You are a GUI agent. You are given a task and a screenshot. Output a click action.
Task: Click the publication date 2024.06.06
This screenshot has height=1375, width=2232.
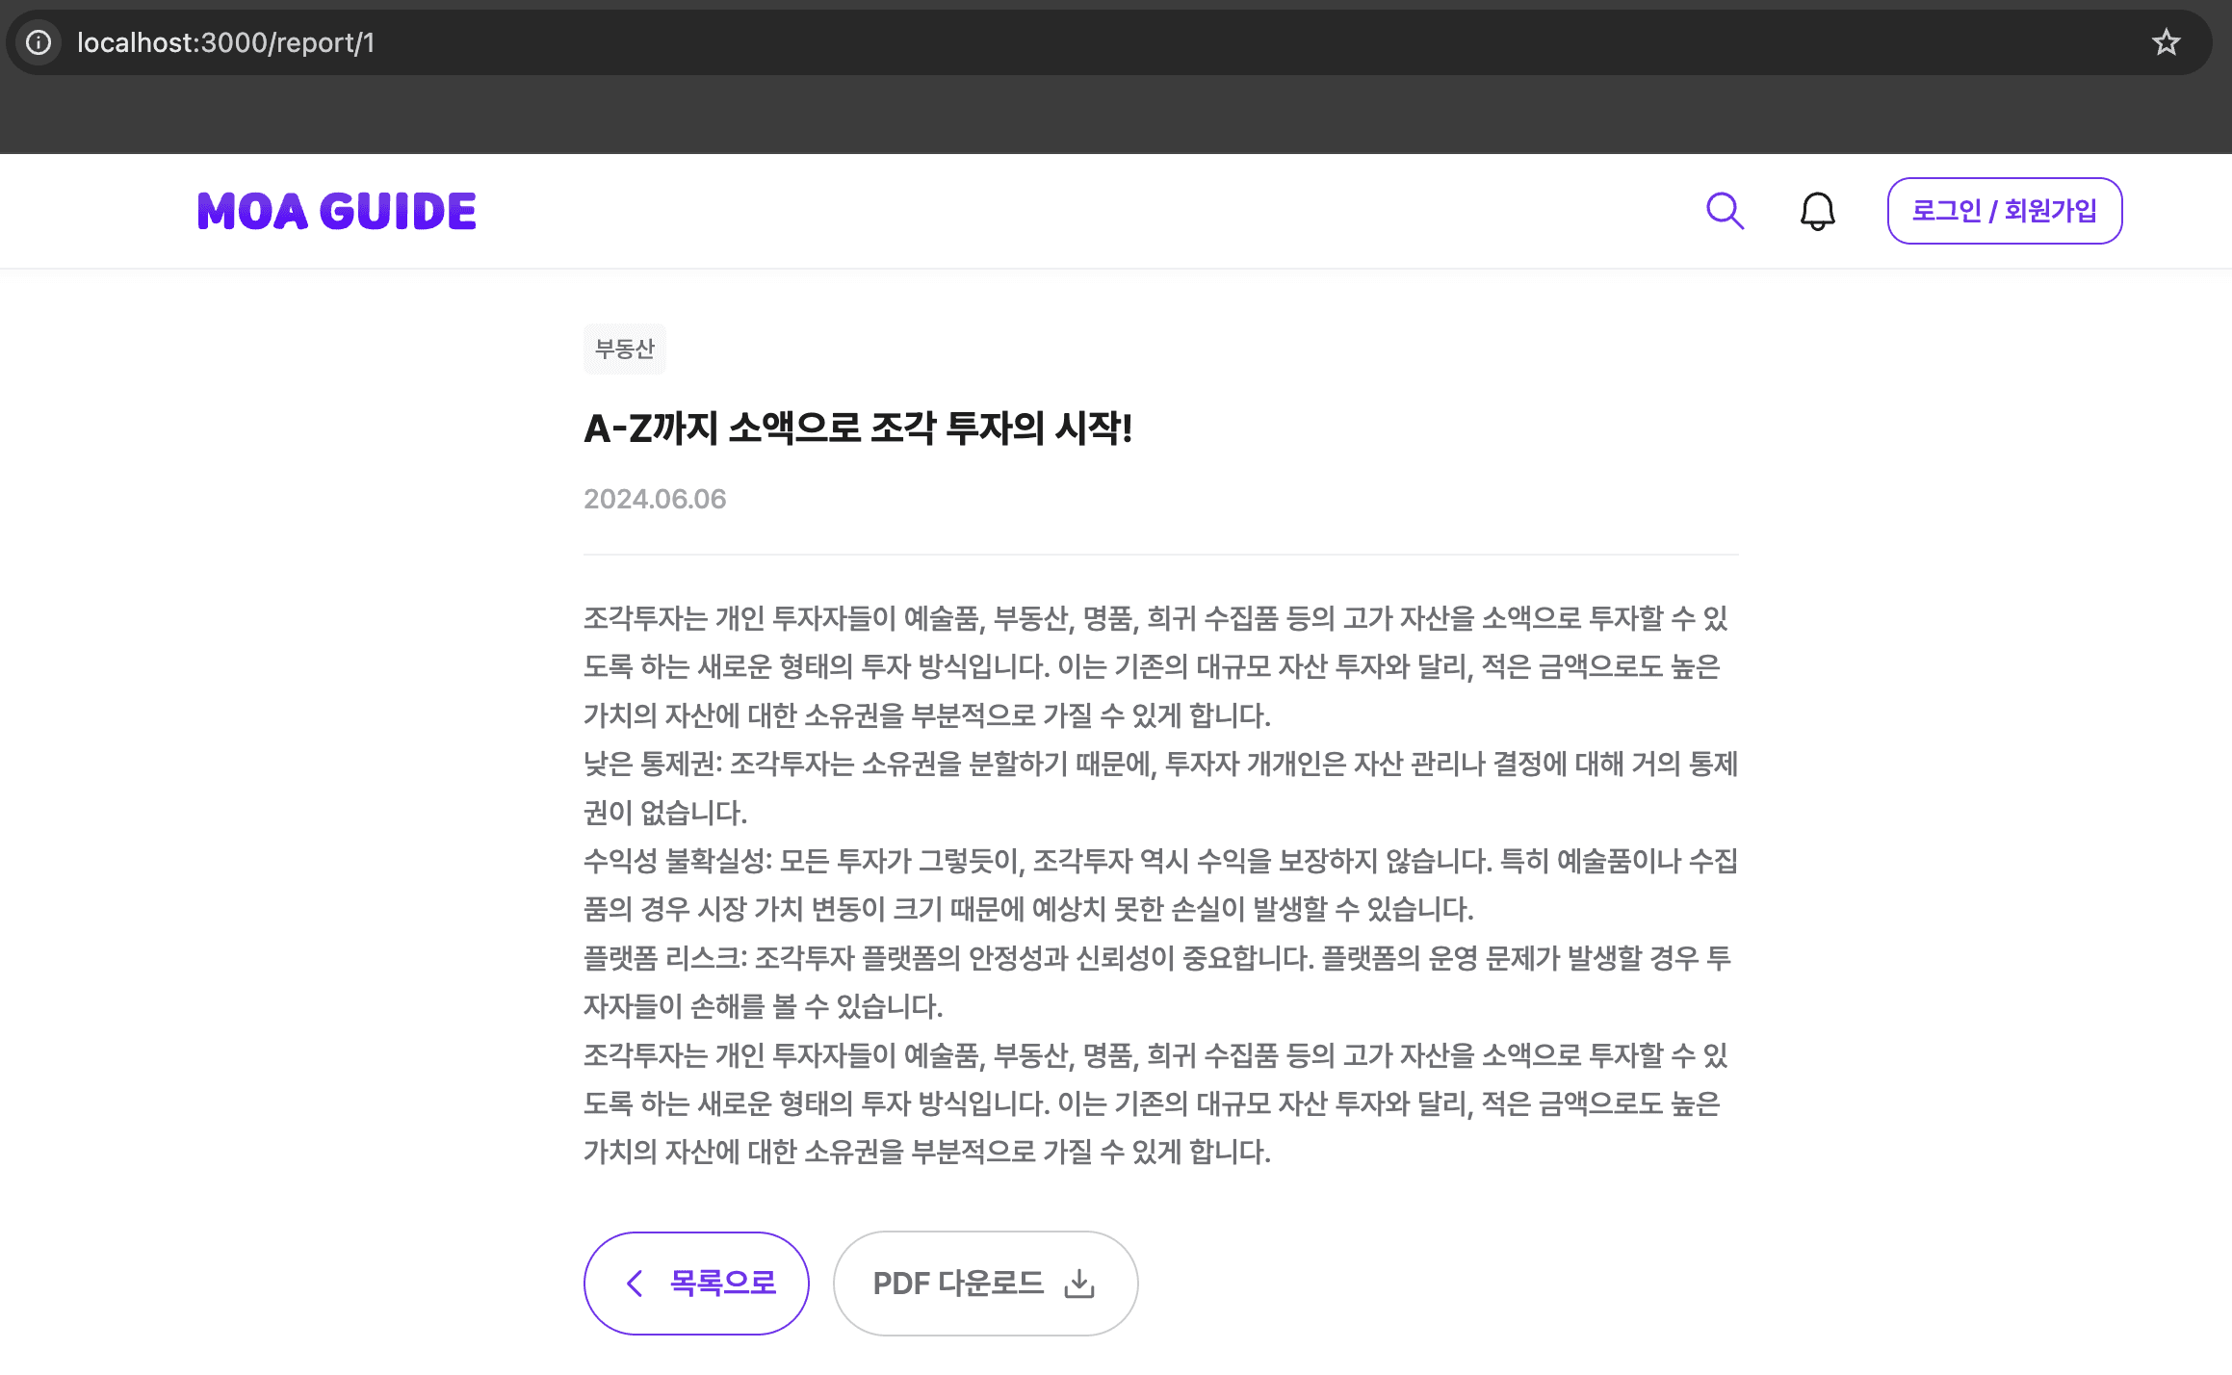pyautogui.click(x=655, y=499)
